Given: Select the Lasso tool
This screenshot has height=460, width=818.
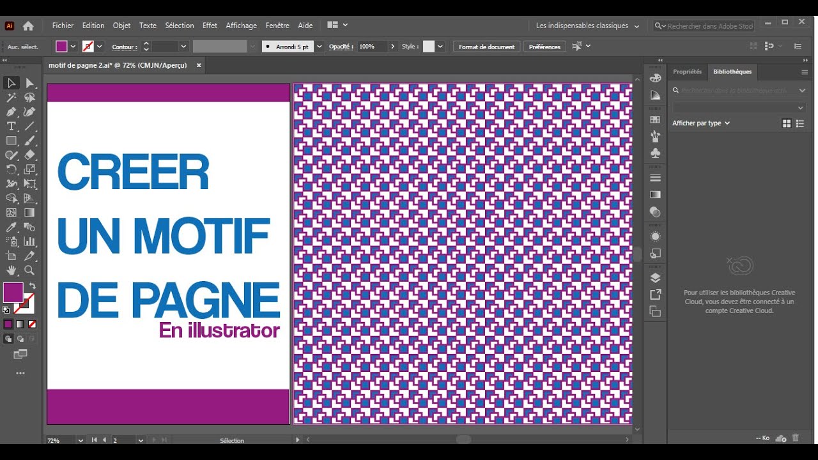Looking at the screenshot, I should click(29, 98).
